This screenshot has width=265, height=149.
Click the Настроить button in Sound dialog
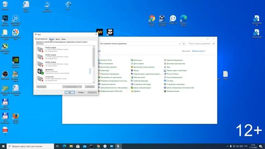(x=41, y=87)
